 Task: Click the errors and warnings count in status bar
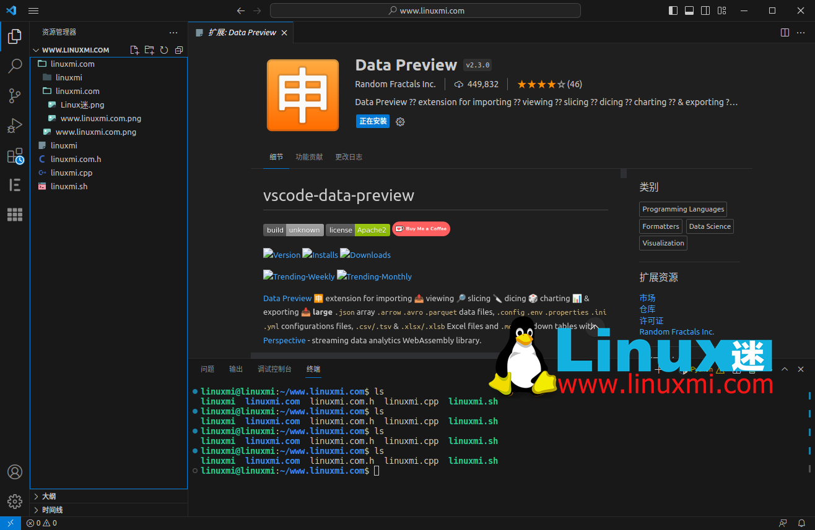point(41,523)
